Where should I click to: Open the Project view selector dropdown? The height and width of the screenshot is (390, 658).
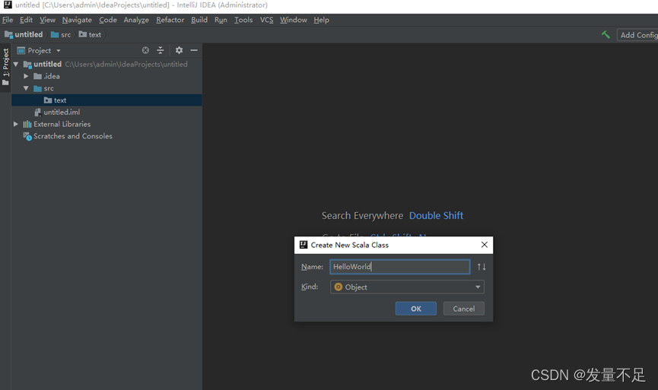click(x=39, y=50)
